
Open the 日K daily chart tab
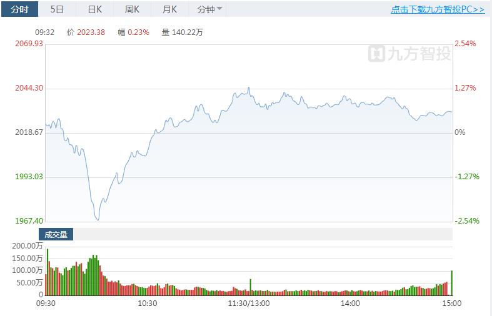point(94,9)
